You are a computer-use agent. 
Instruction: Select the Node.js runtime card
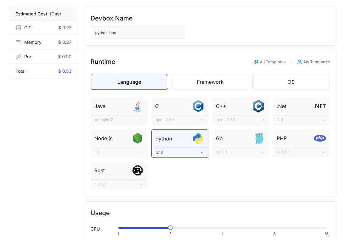(119, 139)
